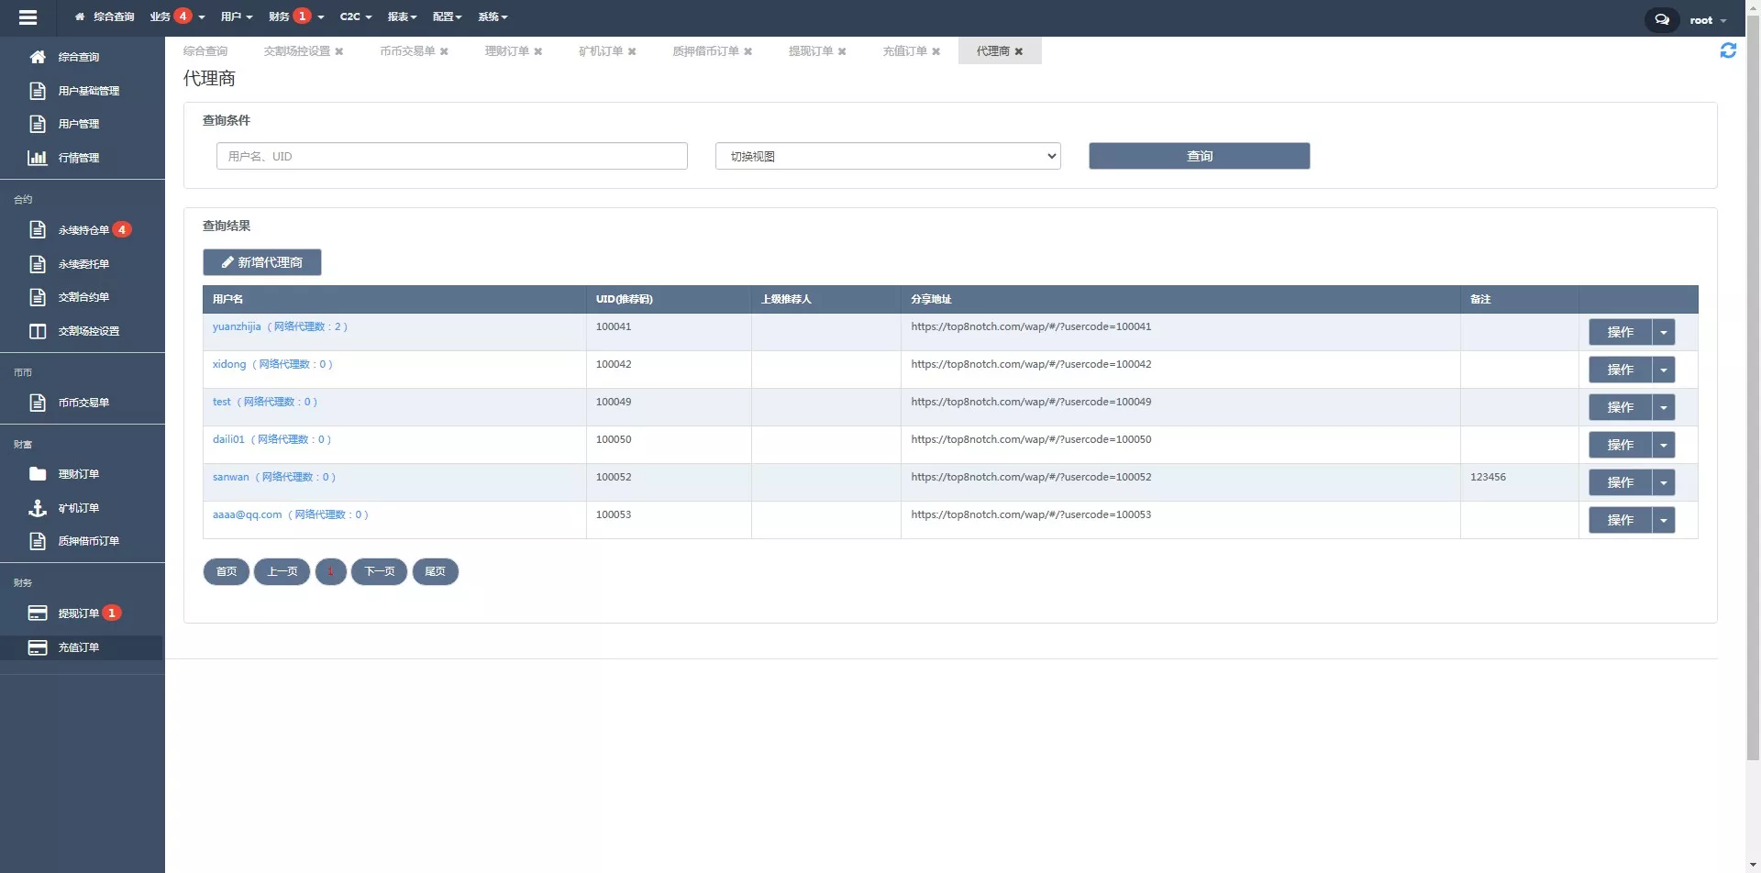Screen dimensions: 1761x873
Task: Click the 用户名、UID search input field
Action: tap(451, 156)
